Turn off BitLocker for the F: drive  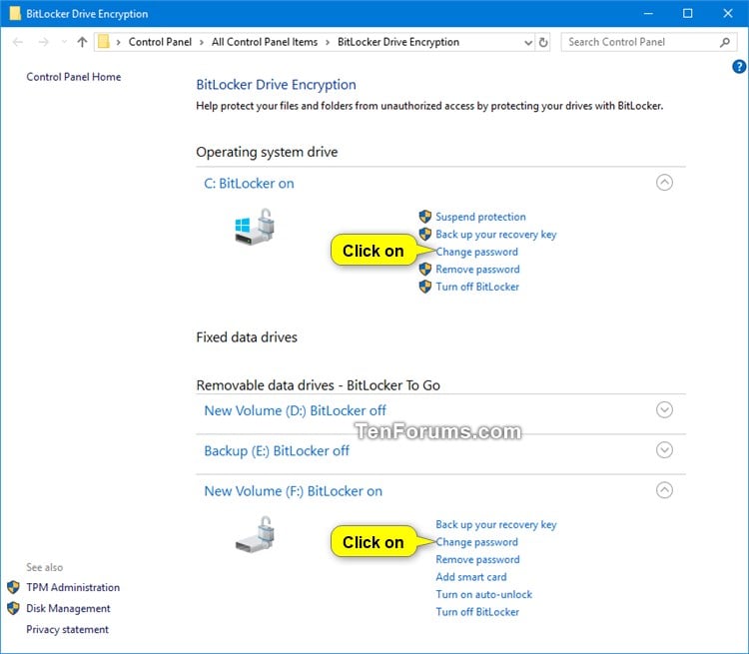point(477,612)
